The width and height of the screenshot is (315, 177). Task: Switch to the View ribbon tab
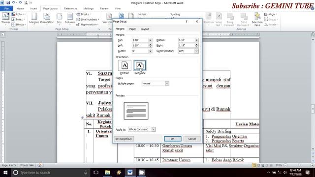118,8
